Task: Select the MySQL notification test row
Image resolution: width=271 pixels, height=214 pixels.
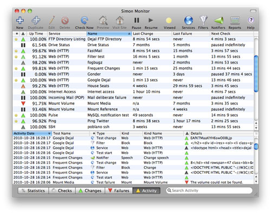Action: pos(133,115)
